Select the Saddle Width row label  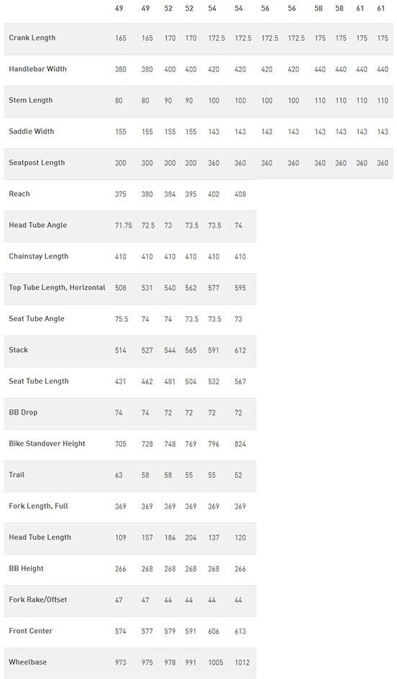31,131
